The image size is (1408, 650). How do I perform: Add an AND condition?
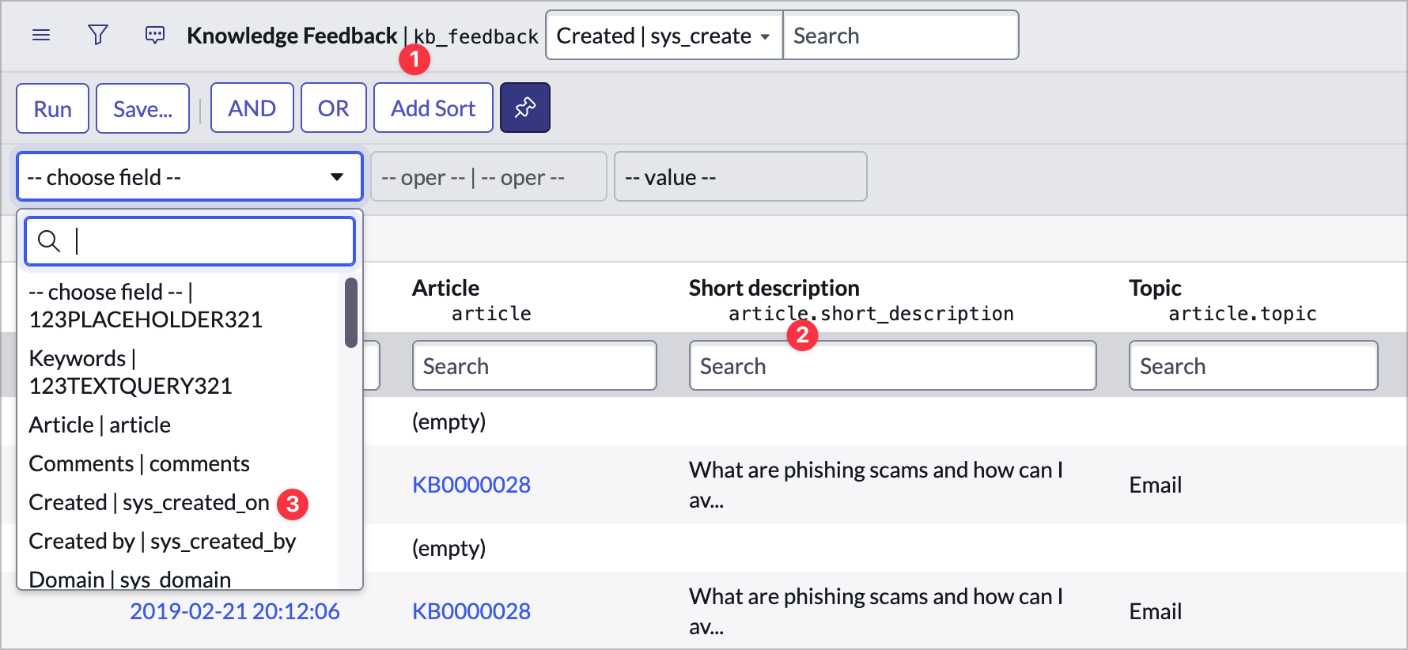coord(252,108)
